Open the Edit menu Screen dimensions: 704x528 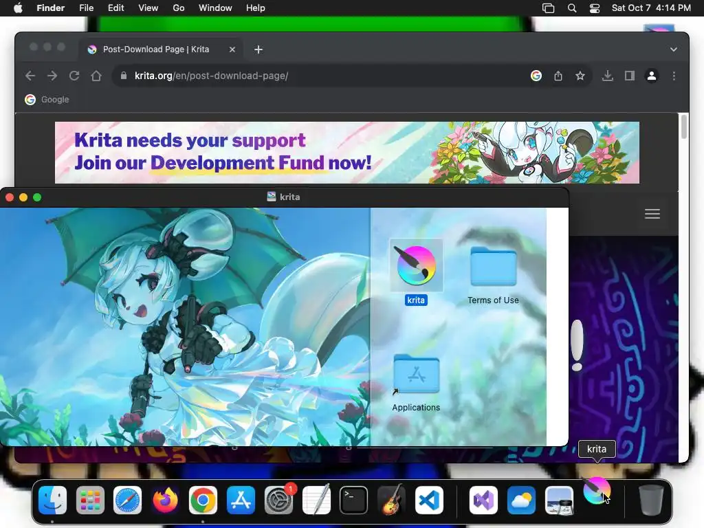(115, 8)
